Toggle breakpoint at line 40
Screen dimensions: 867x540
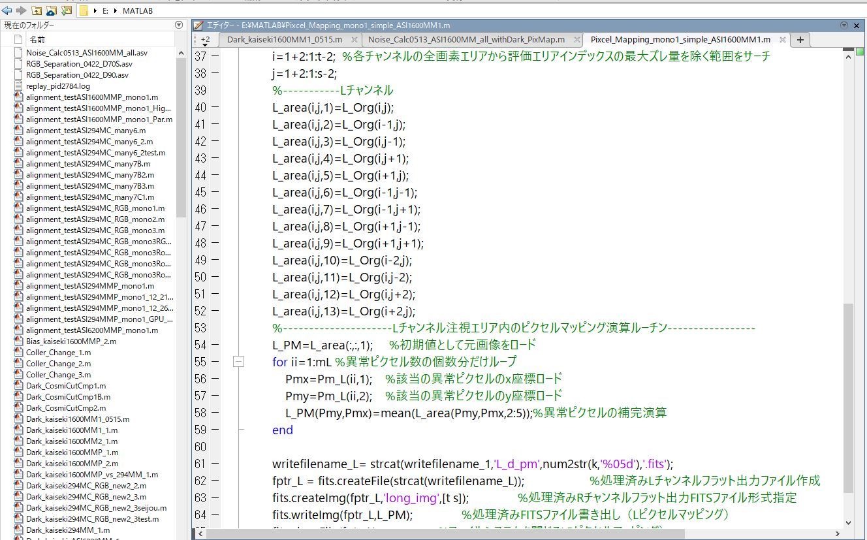point(215,108)
